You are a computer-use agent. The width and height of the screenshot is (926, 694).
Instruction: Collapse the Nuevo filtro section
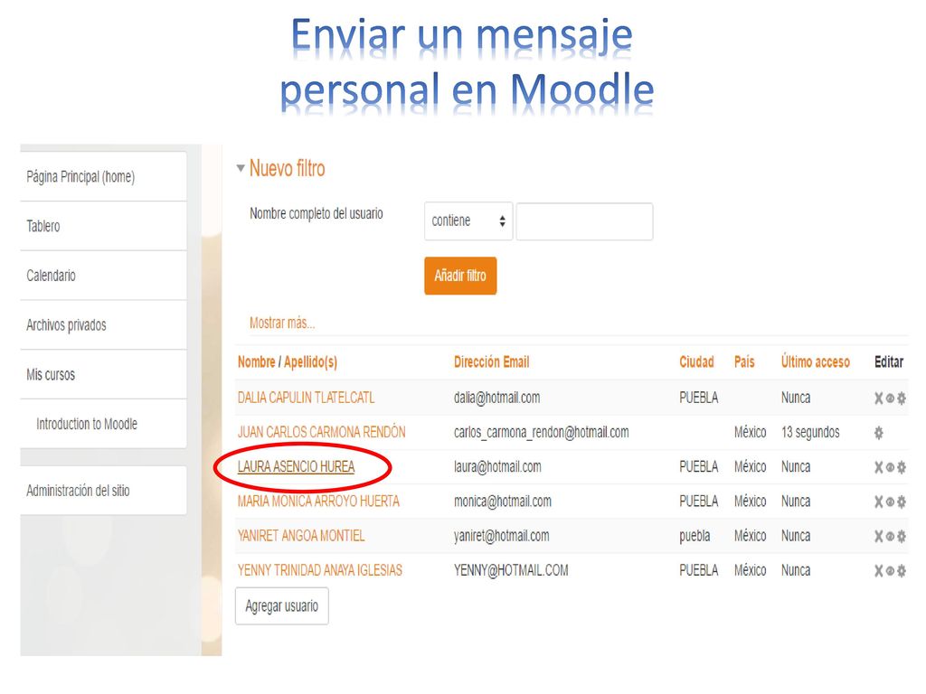pyautogui.click(x=241, y=168)
